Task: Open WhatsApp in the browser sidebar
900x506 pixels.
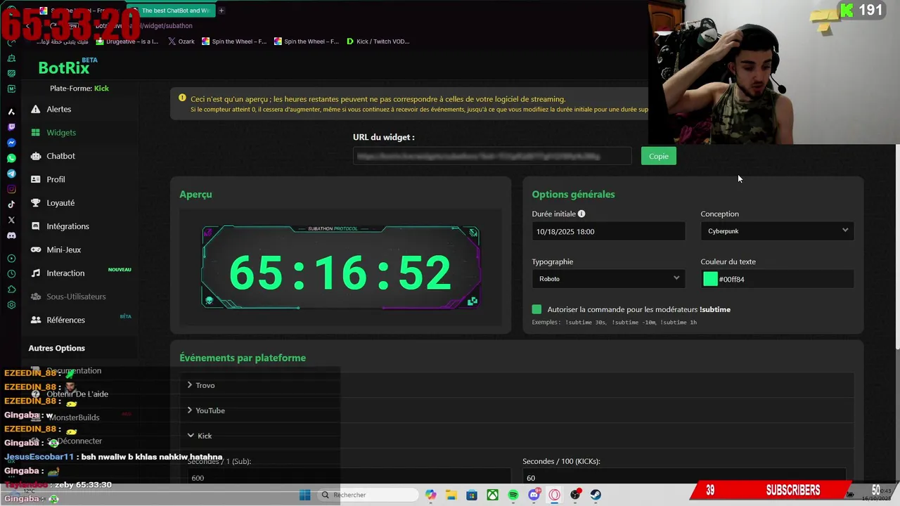Action: click(x=11, y=158)
